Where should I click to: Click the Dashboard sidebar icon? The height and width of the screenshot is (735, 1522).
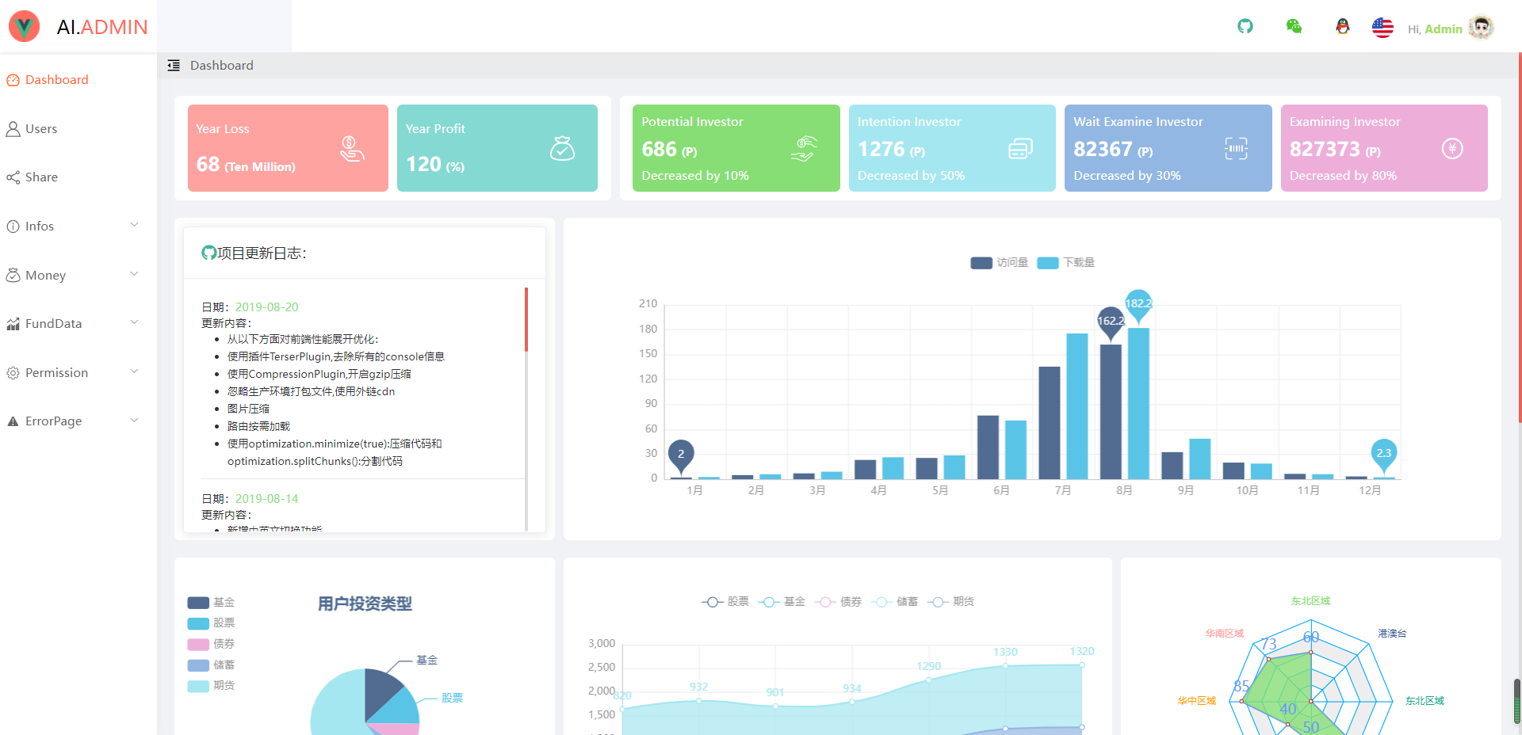pos(13,80)
